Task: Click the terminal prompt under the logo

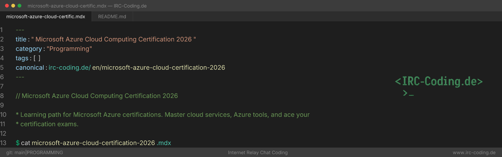Action: [x=408, y=93]
